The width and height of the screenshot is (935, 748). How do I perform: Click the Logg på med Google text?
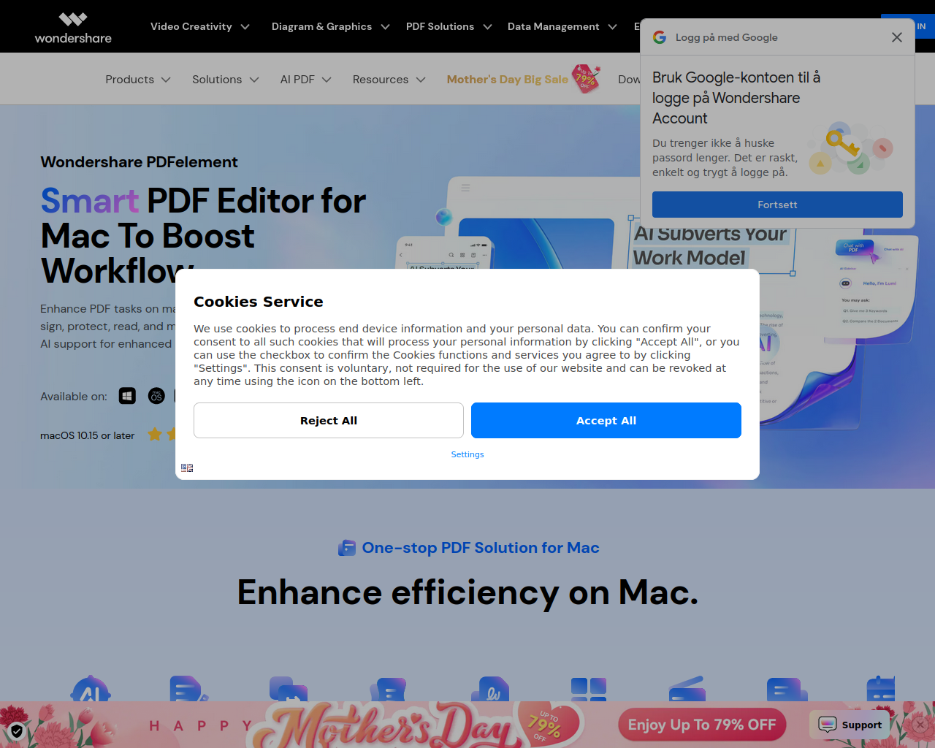727,37
